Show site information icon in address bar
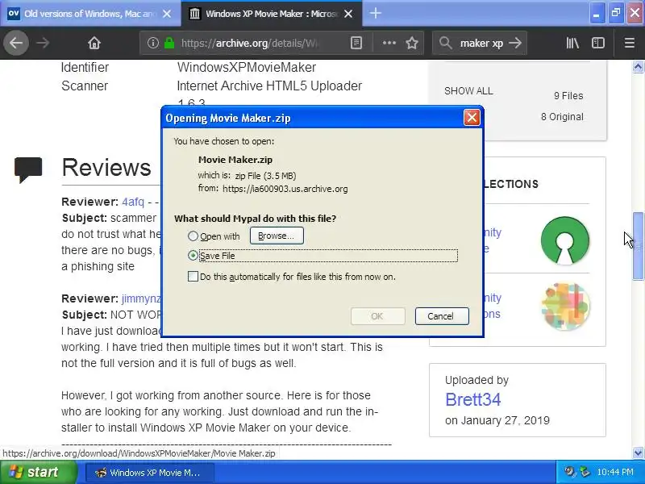The height and width of the screenshot is (484, 645). (153, 43)
